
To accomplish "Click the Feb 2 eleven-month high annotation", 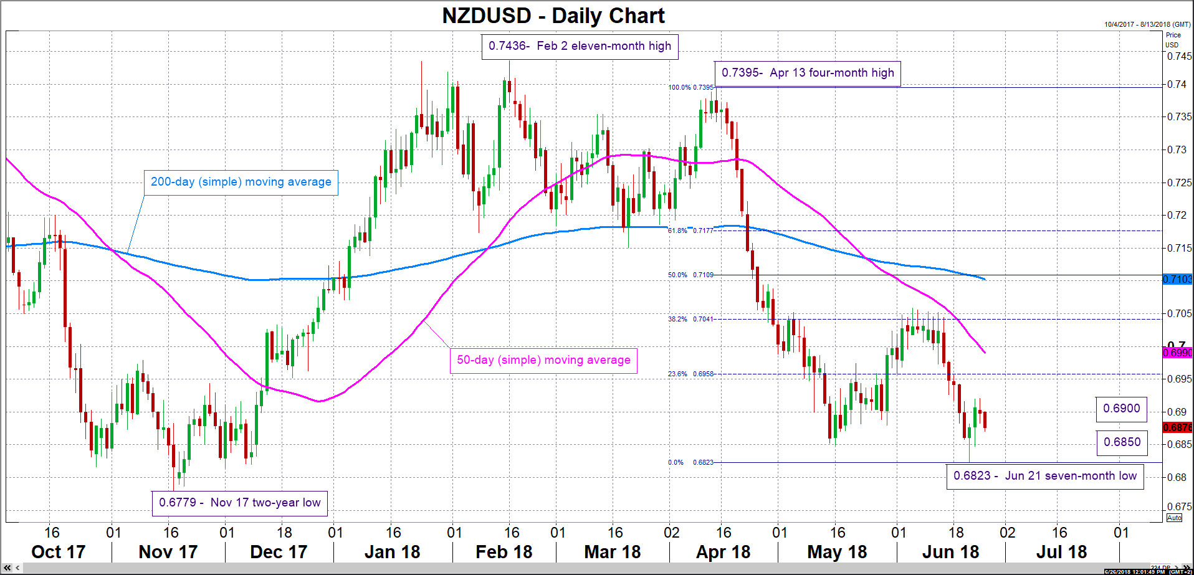I will pyautogui.click(x=580, y=47).
